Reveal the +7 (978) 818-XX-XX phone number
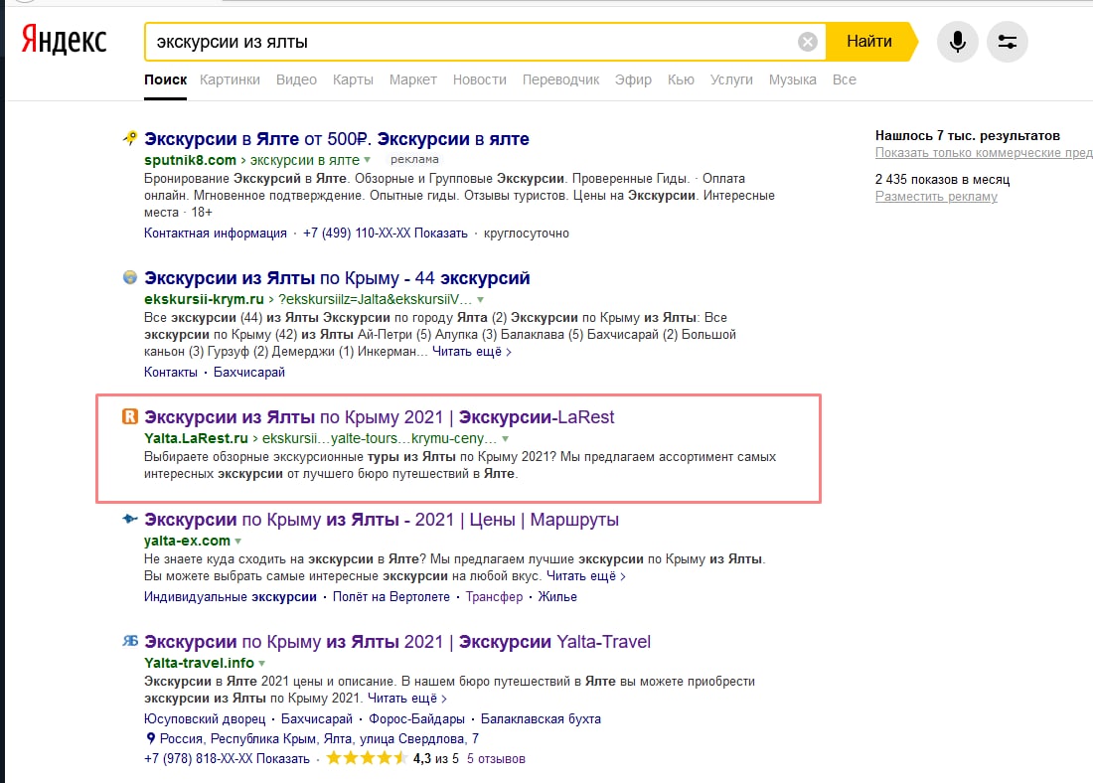 pos(227,758)
